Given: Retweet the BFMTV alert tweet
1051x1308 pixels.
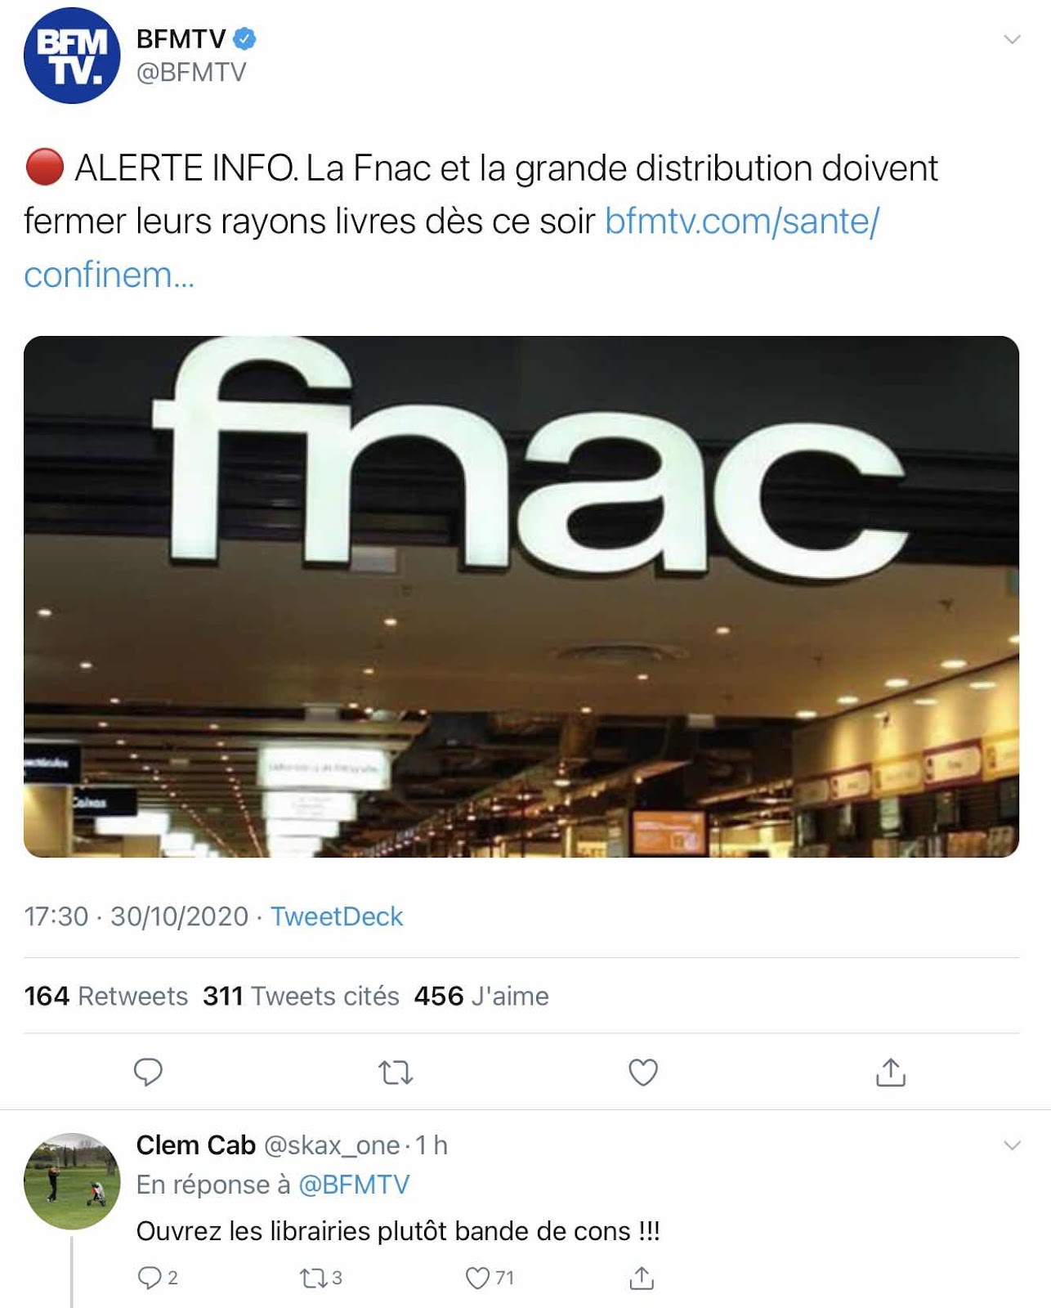Looking at the screenshot, I should click(396, 1072).
